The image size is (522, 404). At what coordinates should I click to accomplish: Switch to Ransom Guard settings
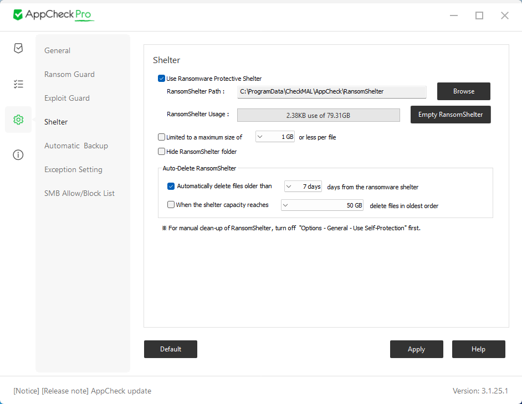click(x=69, y=74)
